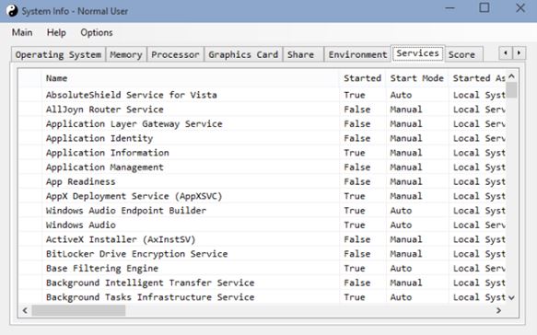
Task: Click Auto in the Base Filtering Engine row
Action: [x=401, y=268]
